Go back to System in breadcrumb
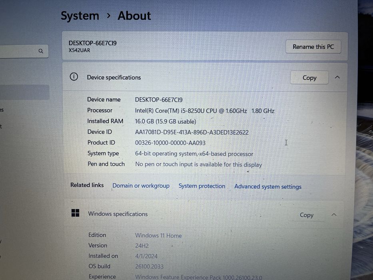This screenshot has height=280, width=373. (80, 16)
